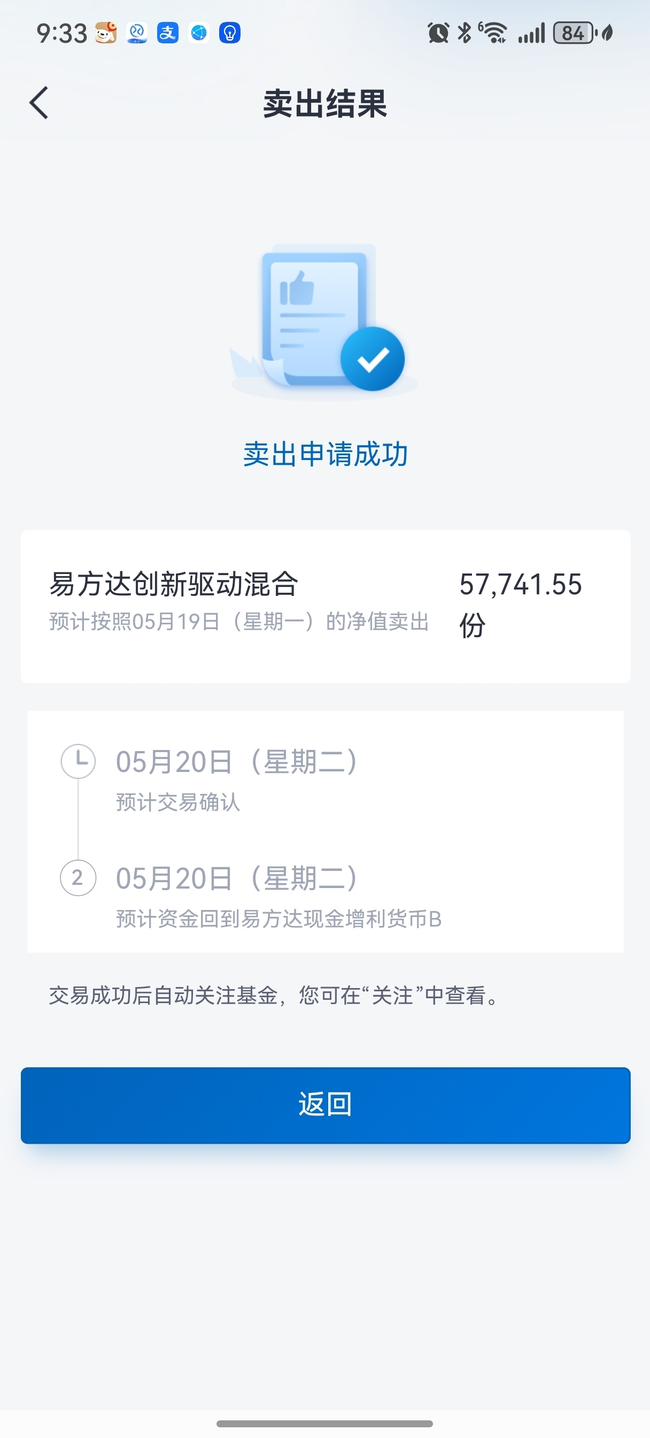Screen dimensions: 650x1438
Task: Tap the lightbulb notification icon
Action: [x=229, y=33]
